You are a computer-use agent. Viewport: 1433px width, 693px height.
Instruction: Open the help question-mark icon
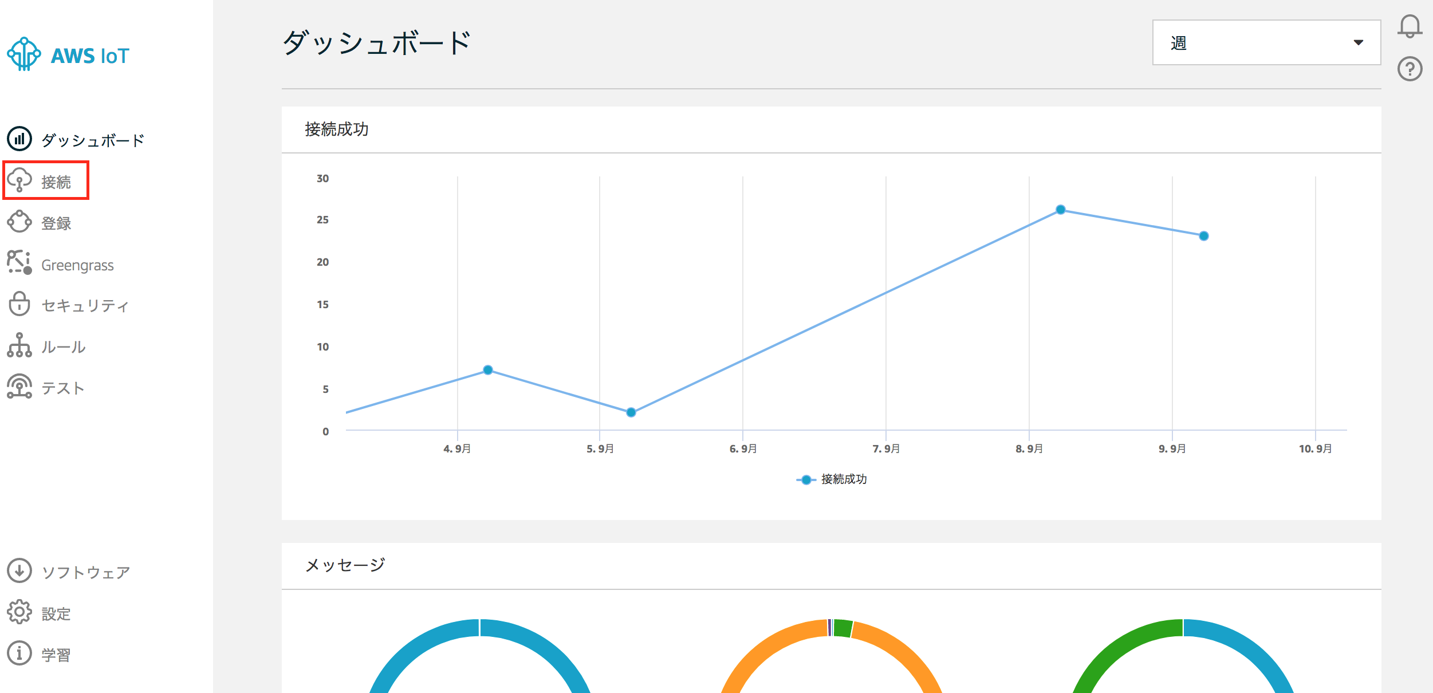tap(1410, 69)
